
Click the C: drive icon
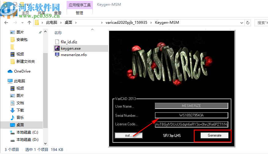[x=12, y=132]
